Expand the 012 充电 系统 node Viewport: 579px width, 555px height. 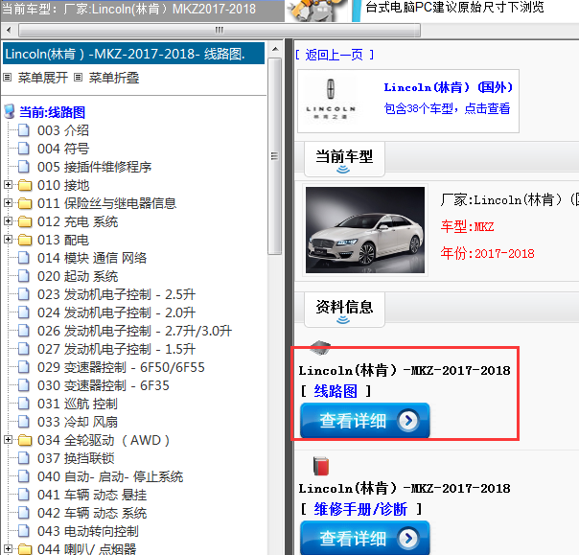pyautogui.click(x=8, y=220)
